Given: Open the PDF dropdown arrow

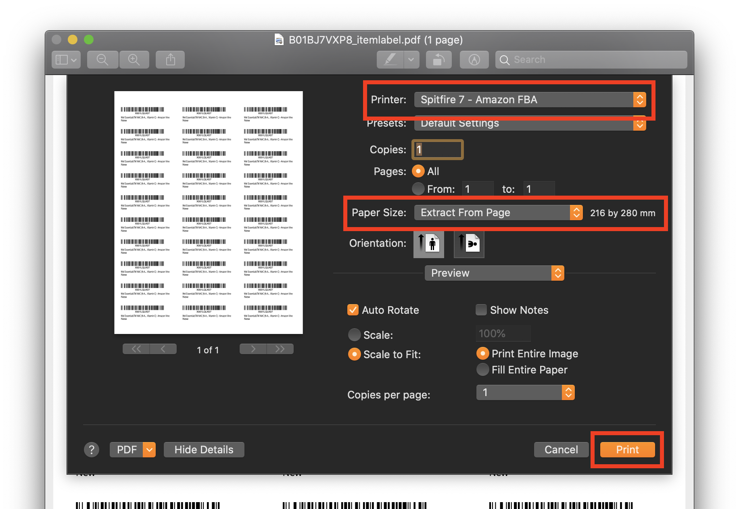Looking at the screenshot, I should [x=149, y=450].
